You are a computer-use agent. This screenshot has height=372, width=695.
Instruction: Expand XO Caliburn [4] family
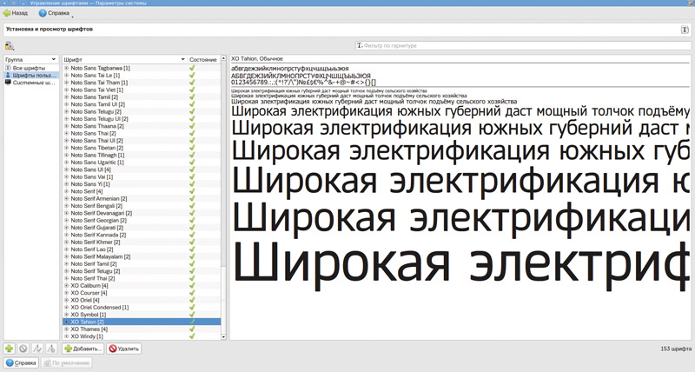click(67, 286)
